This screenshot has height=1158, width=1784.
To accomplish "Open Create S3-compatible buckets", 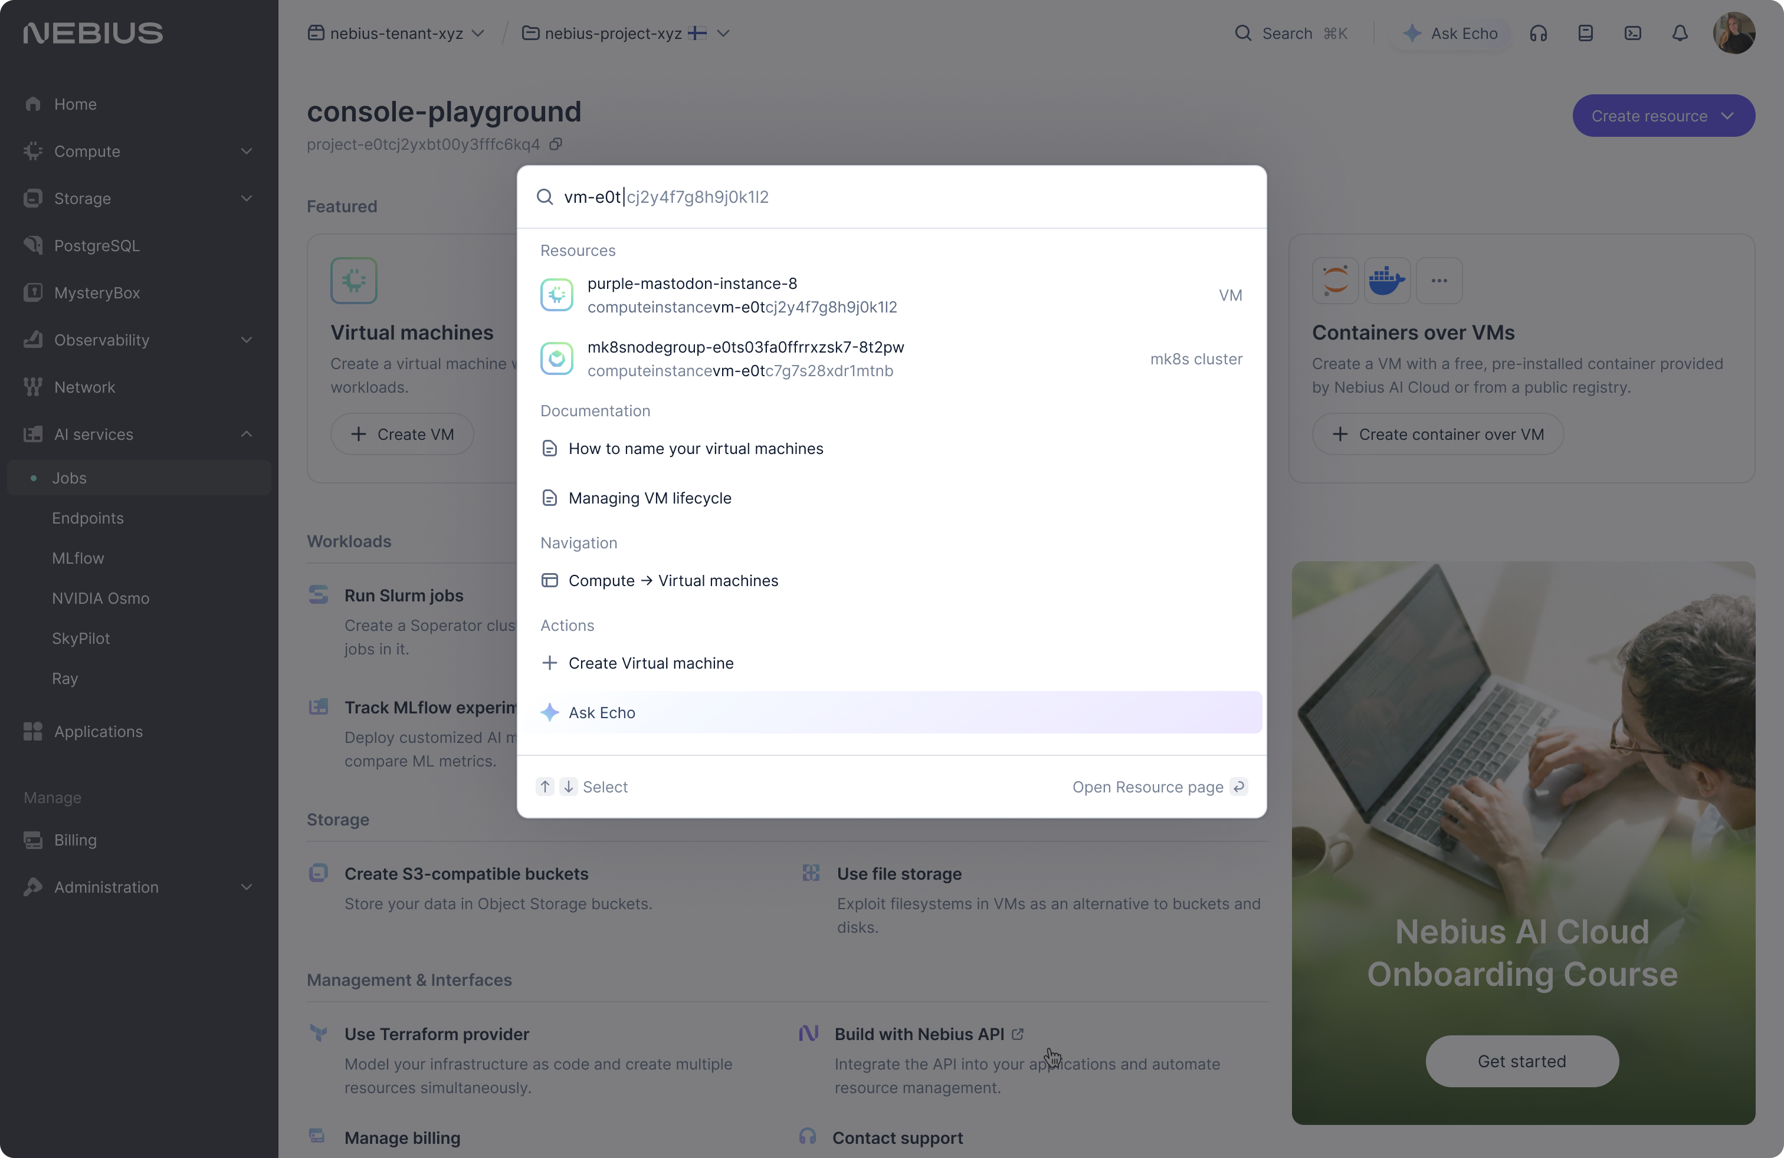I will (x=466, y=874).
